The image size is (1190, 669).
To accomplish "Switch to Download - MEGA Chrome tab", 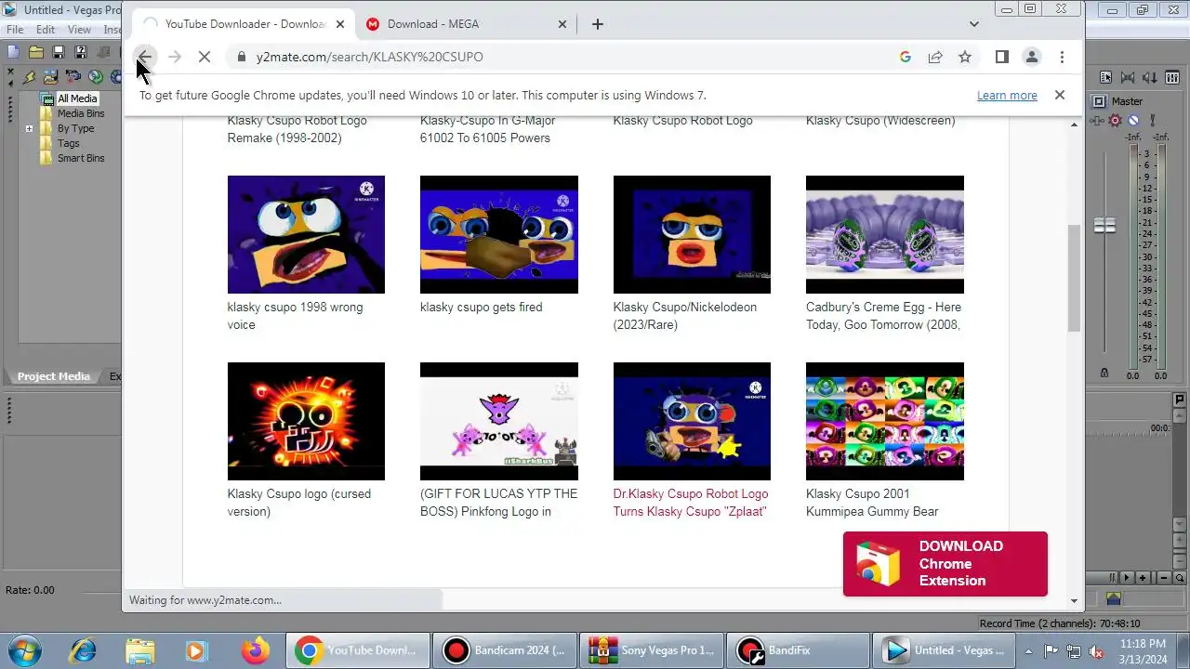I will [x=465, y=24].
